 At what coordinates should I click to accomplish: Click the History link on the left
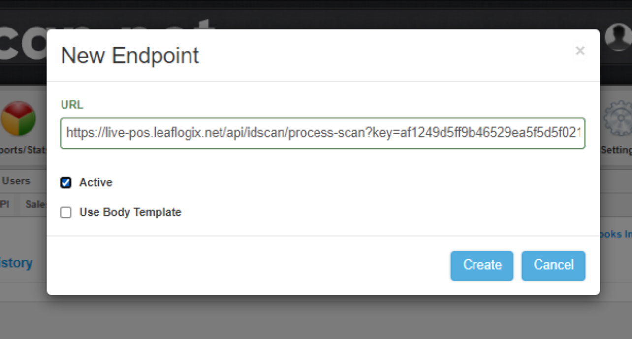click(16, 263)
